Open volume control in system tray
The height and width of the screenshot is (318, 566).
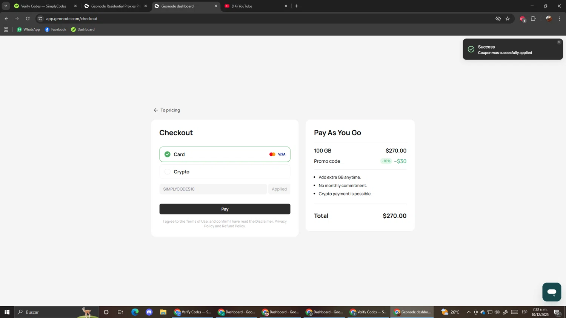click(497, 312)
